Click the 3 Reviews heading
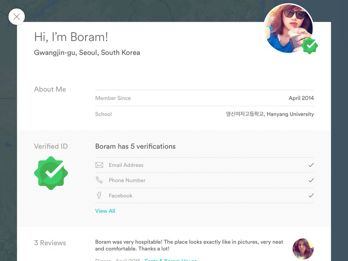348x261 pixels. coord(50,243)
